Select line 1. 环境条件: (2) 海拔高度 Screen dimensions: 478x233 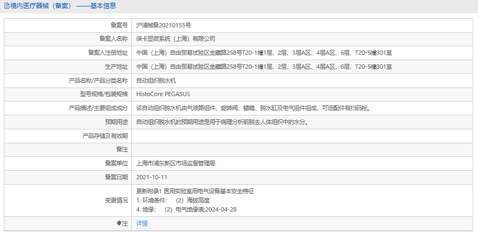(173, 201)
